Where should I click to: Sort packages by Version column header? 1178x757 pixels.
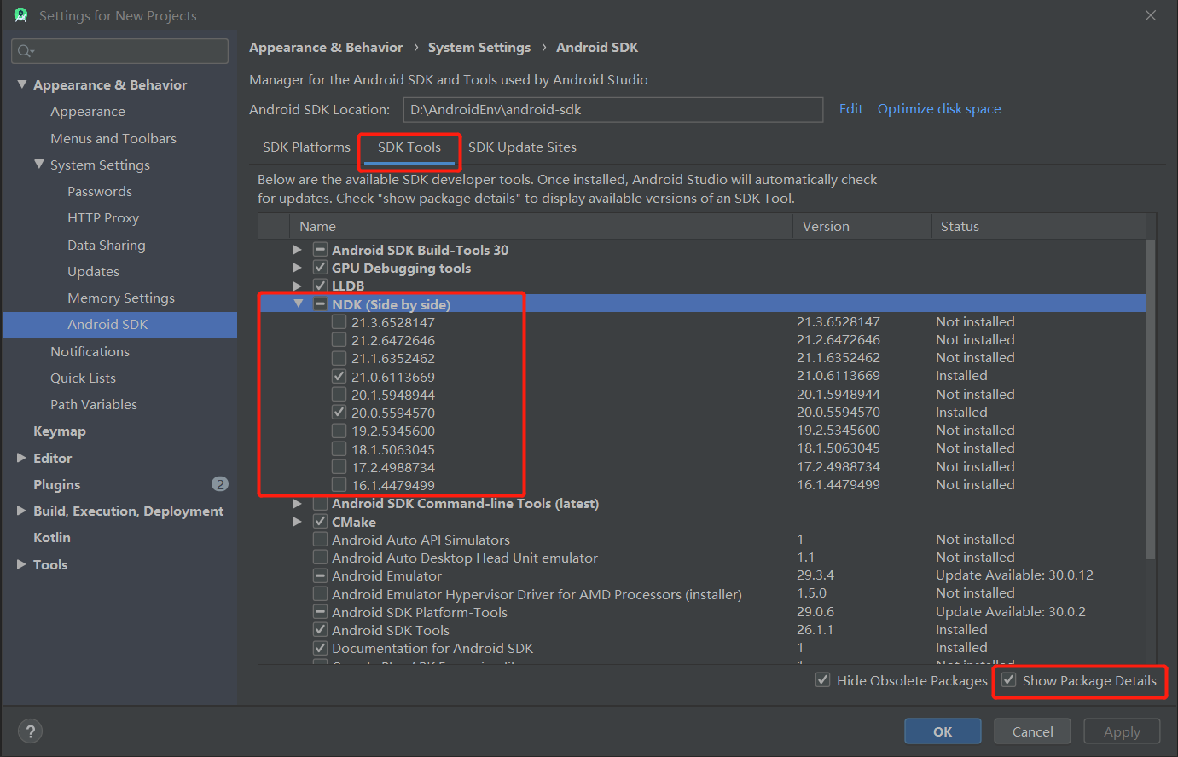point(862,226)
